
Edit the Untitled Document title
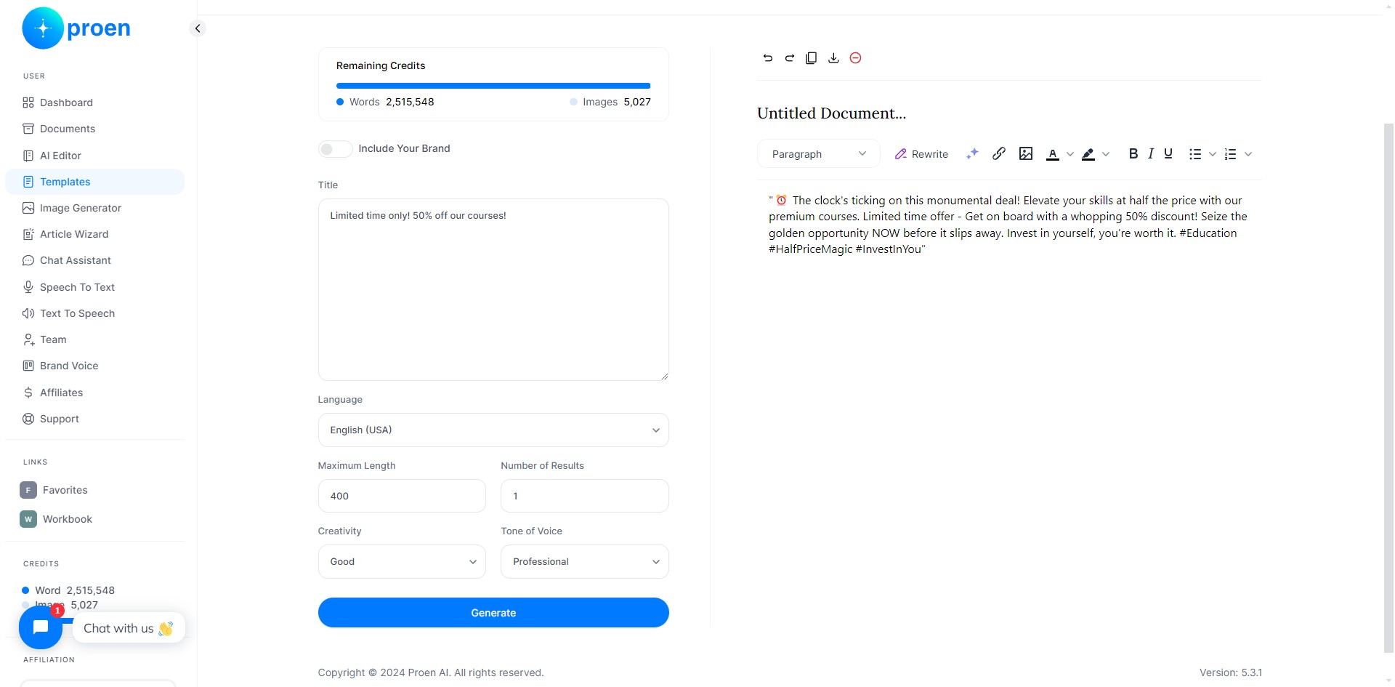(832, 113)
